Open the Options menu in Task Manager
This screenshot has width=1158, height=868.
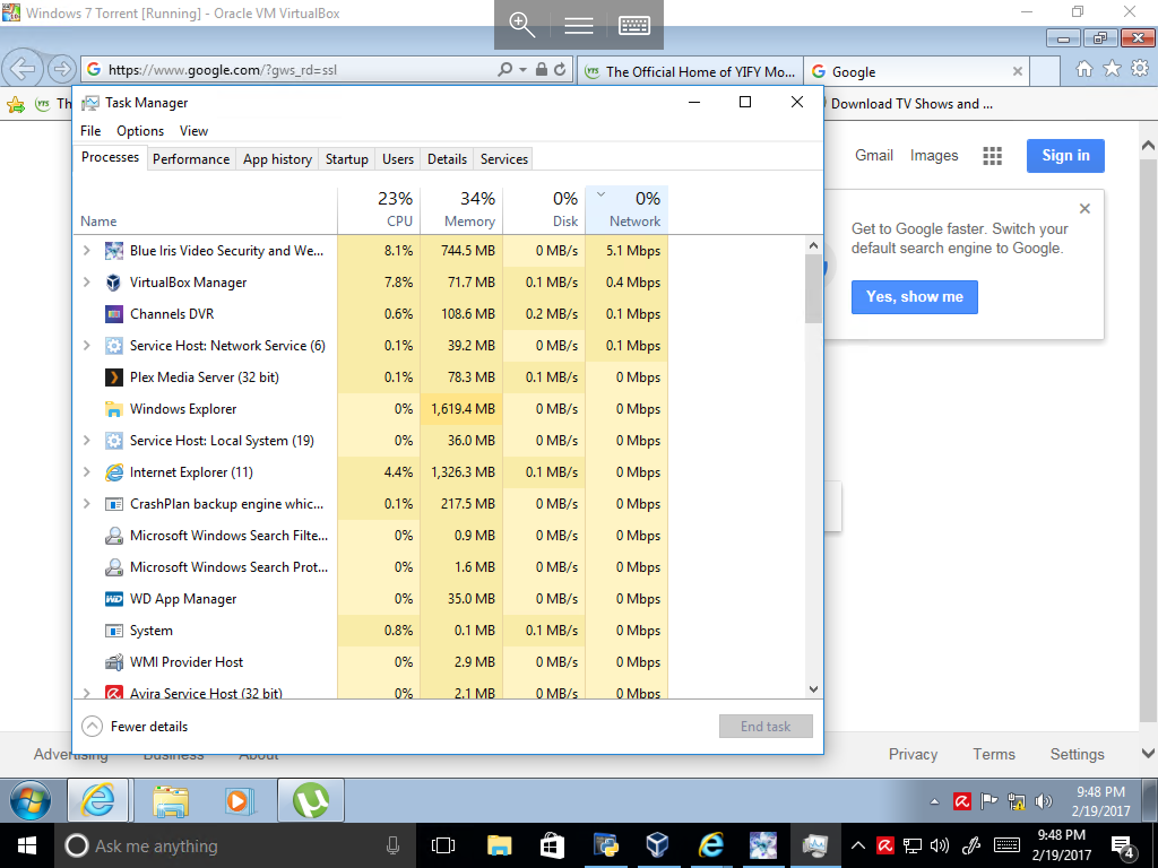click(x=140, y=131)
